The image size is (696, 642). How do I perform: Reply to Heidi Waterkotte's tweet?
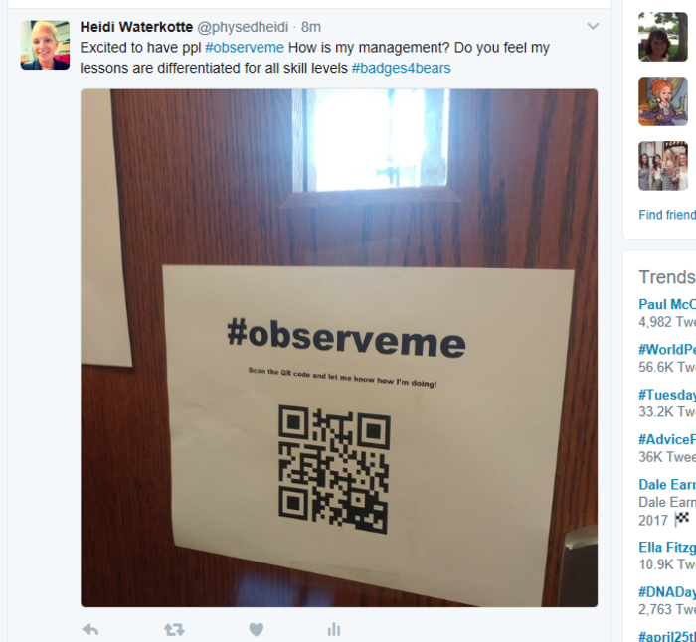(90, 629)
